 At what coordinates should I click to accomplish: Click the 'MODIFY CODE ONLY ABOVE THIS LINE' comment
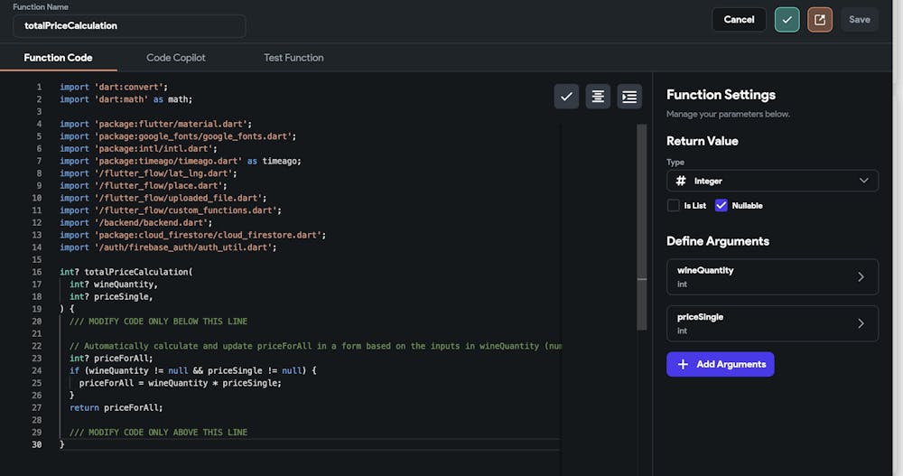[x=158, y=433]
